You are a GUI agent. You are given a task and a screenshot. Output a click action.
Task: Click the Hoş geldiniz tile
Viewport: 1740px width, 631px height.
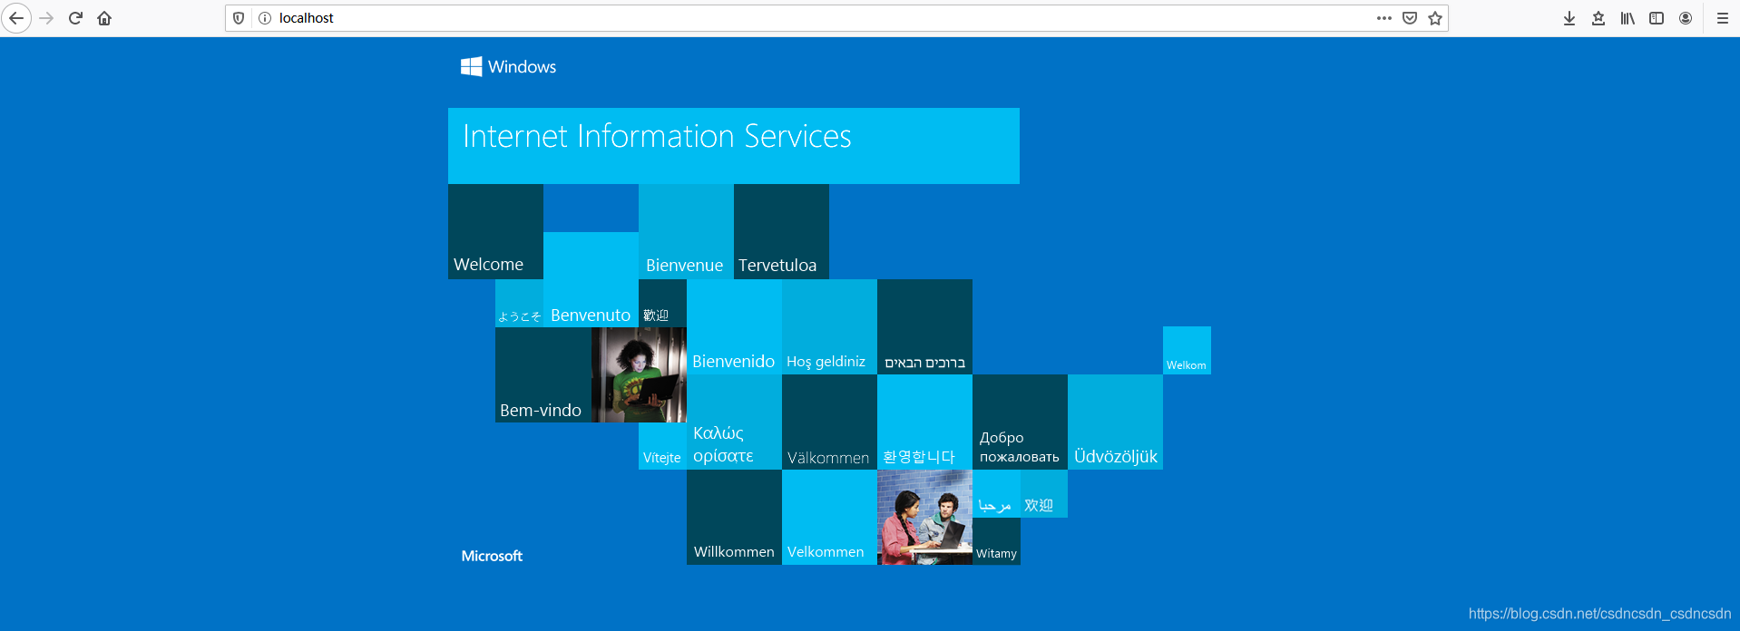[829, 326]
